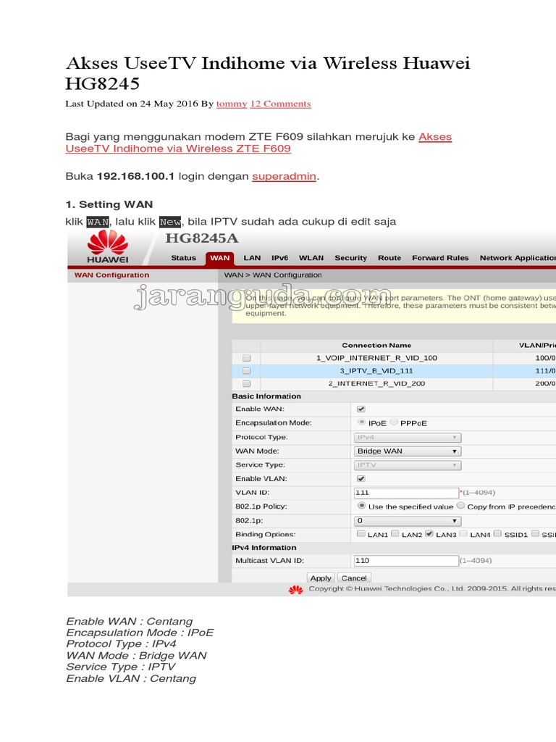Open the Route tab
Viewport: 556px width, 742px height.
pos(389,258)
